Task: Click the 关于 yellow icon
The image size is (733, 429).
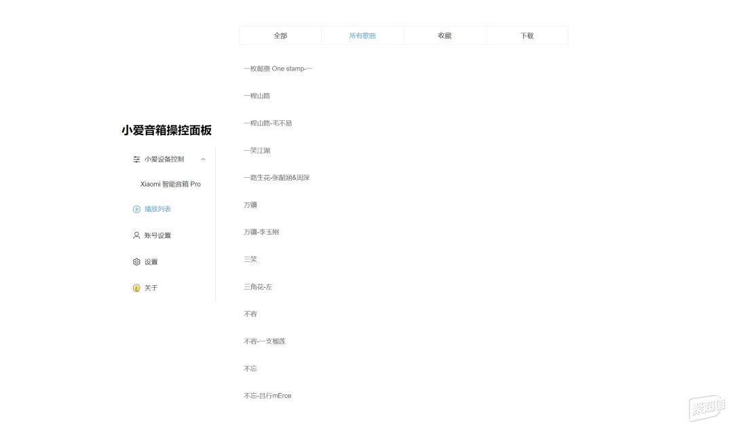Action: point(136,288)
